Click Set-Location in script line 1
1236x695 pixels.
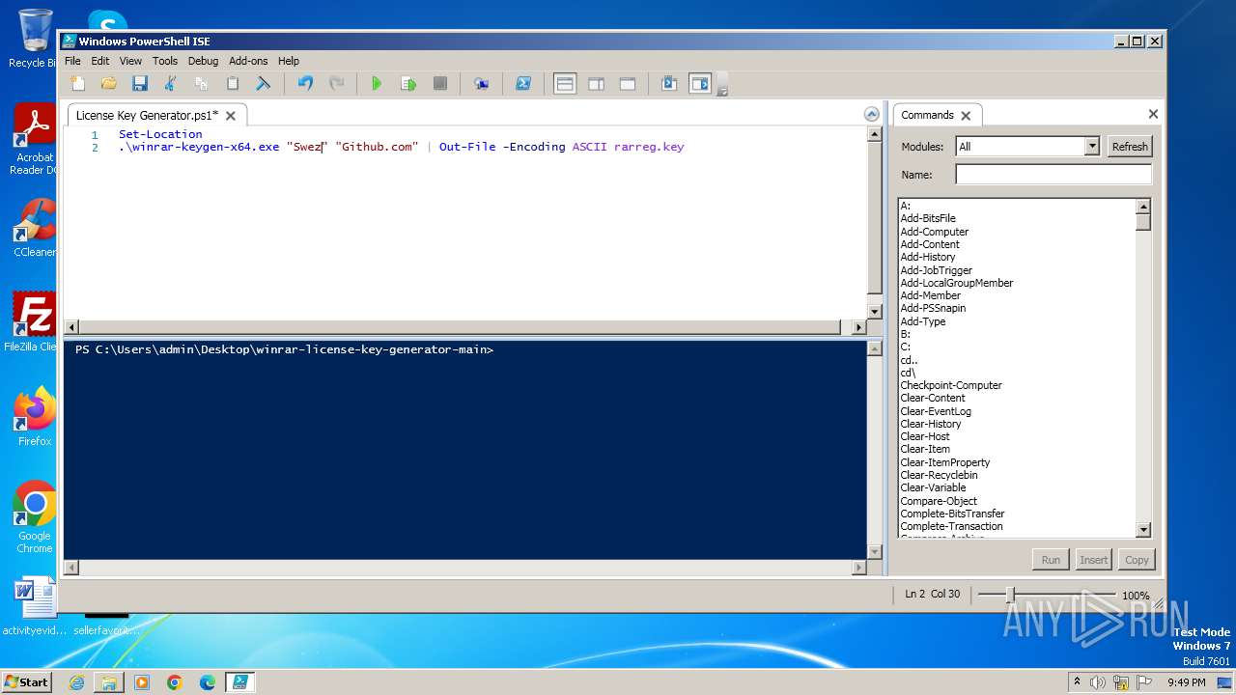[x=160, y=134]
